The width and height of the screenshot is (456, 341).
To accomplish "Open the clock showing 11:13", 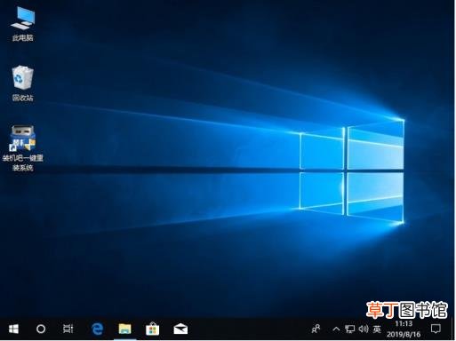I will click(x=404, y=329).
